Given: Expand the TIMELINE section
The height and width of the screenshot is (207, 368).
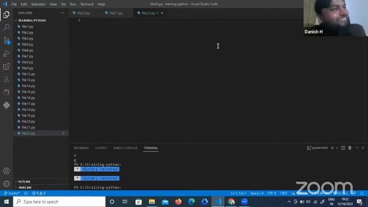Looking at the screenshot, I should pyautogui.click(x=25, y=187).
